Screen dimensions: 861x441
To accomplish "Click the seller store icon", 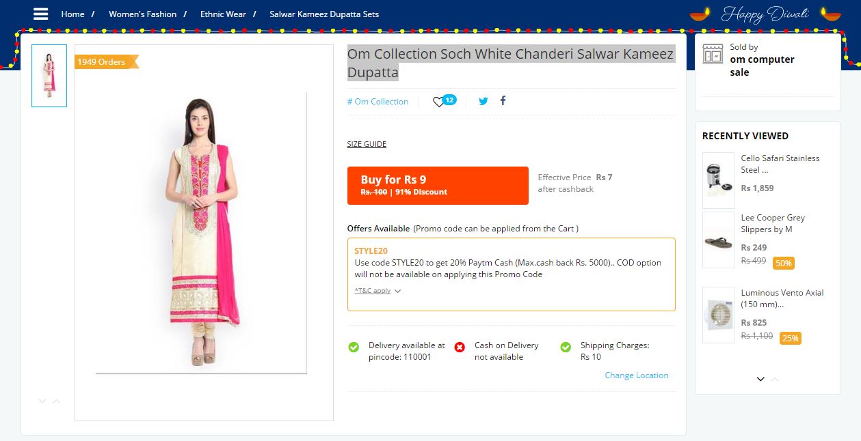I will pos(713,54).
